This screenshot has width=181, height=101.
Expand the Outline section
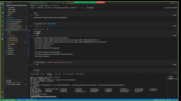(x=9, y=81)
